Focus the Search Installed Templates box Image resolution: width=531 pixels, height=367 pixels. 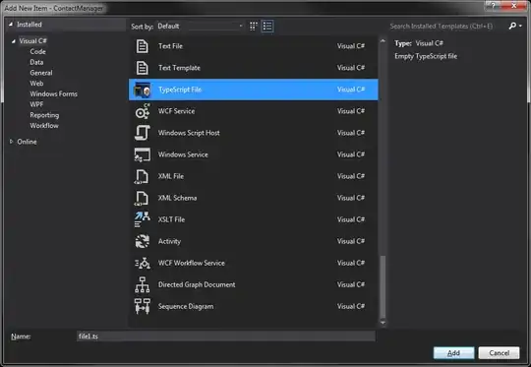[x=447, y=27]
